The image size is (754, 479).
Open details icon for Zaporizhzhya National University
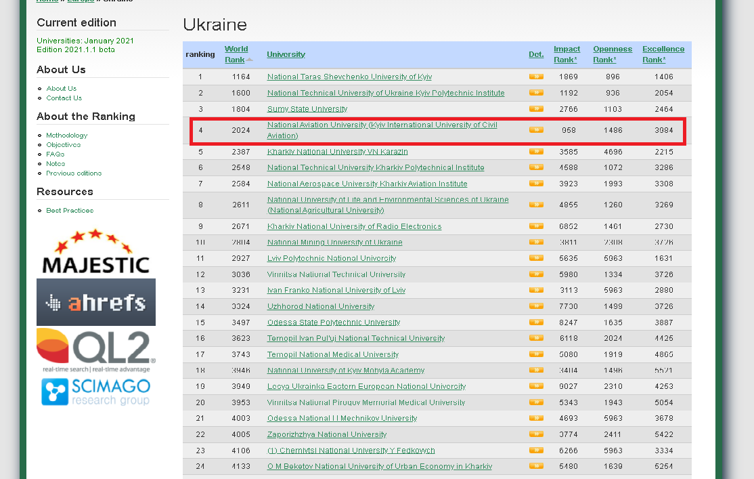[x=536, y=434]
